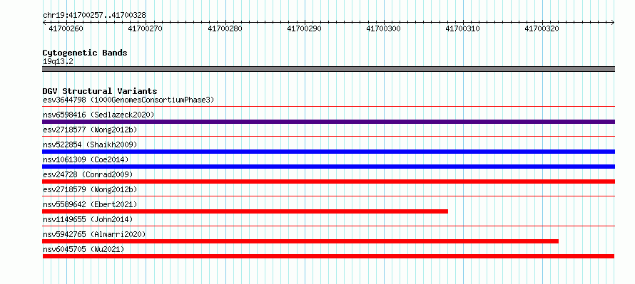Click the thin red esv3644798 variant line
635x284 pixels.
coord(328,107)
